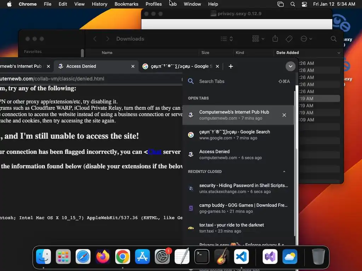Open Launchpad in the dock
This screenshot has height=271, width=362.
click(x=63, y=257)
